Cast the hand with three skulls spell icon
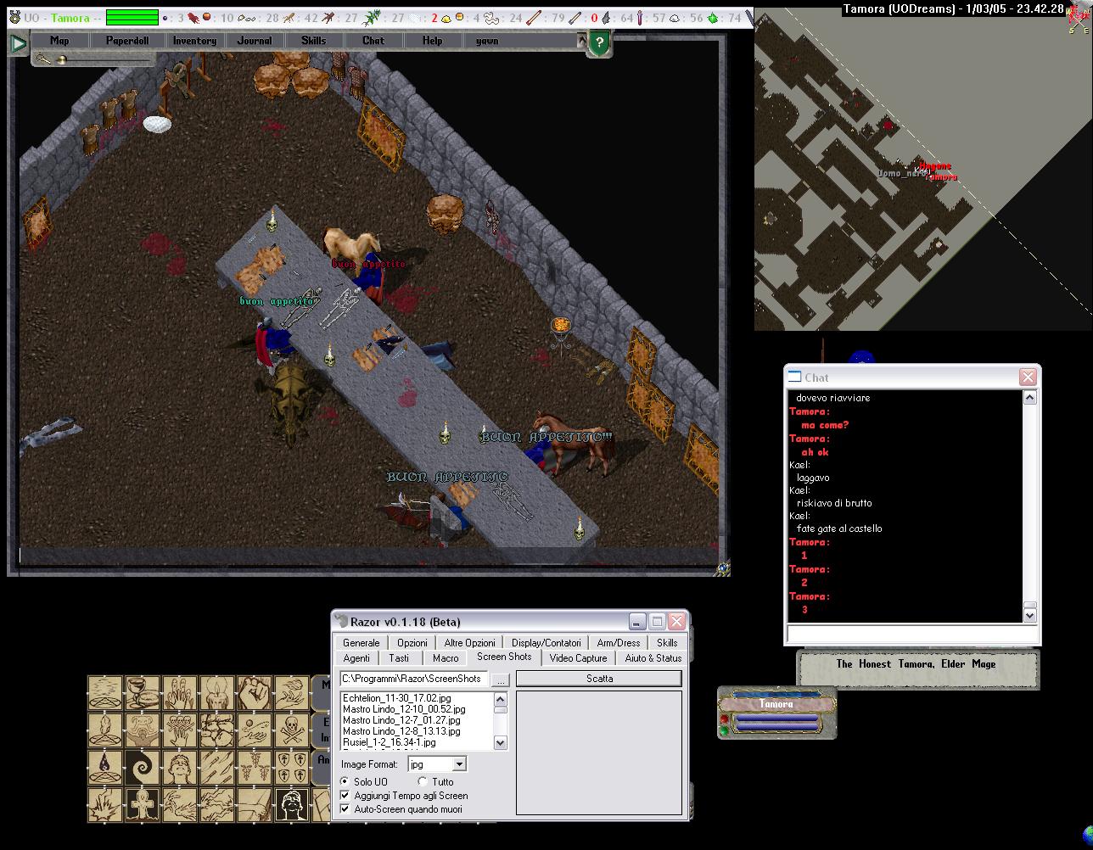The height and width of the screenshot is (850, 1093). pos(179,730)
